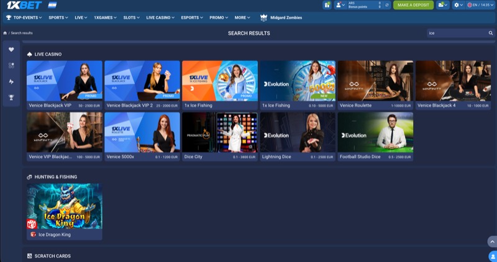Open the lightning bolt sidebar icon
Screen dimensions: 497x262
(11, 82)
